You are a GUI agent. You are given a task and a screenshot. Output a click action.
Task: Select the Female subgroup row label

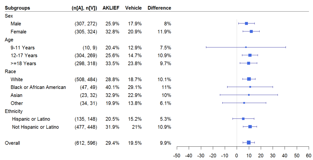click(18, 32)
